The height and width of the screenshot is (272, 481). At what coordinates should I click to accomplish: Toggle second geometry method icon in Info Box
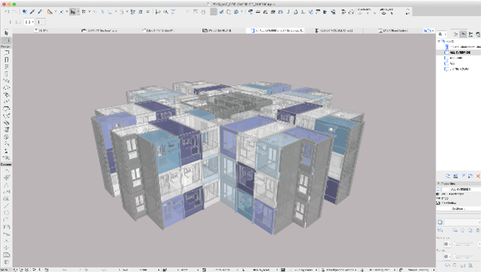coord(18,22)
